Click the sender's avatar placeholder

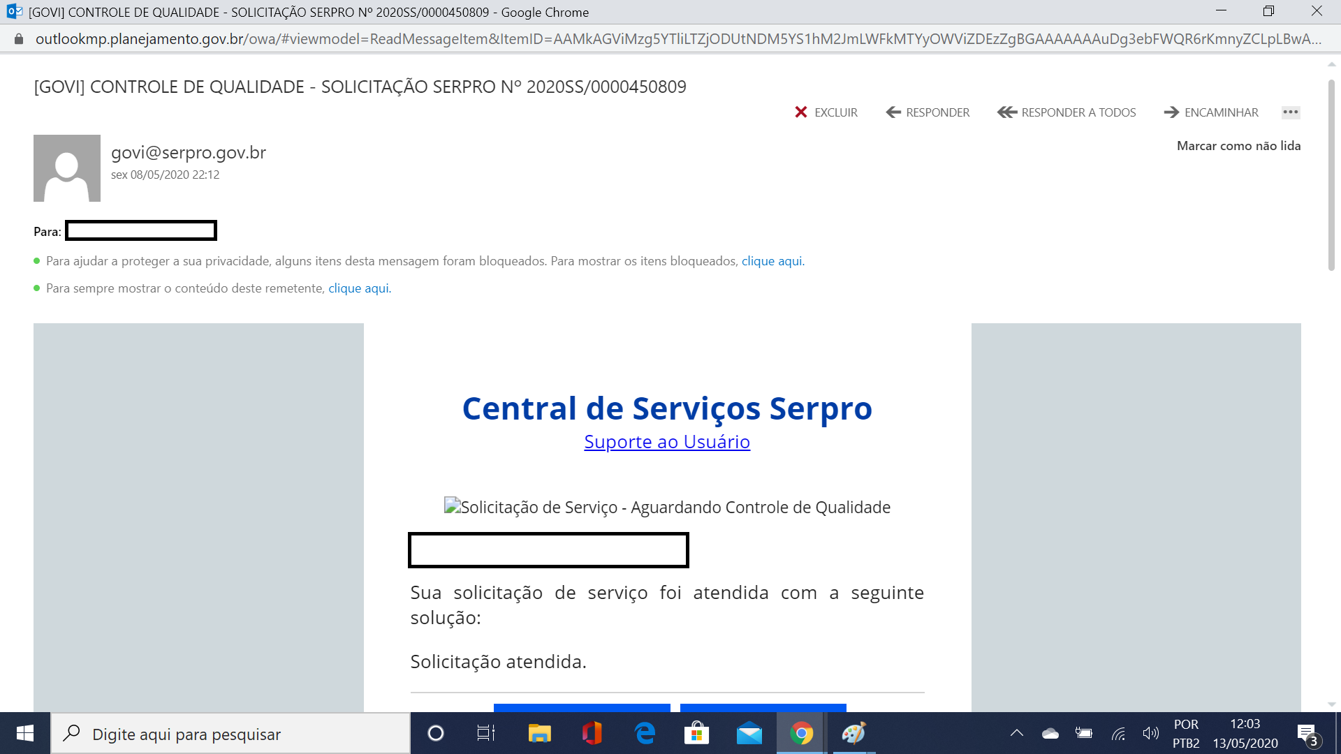[66, 168]
